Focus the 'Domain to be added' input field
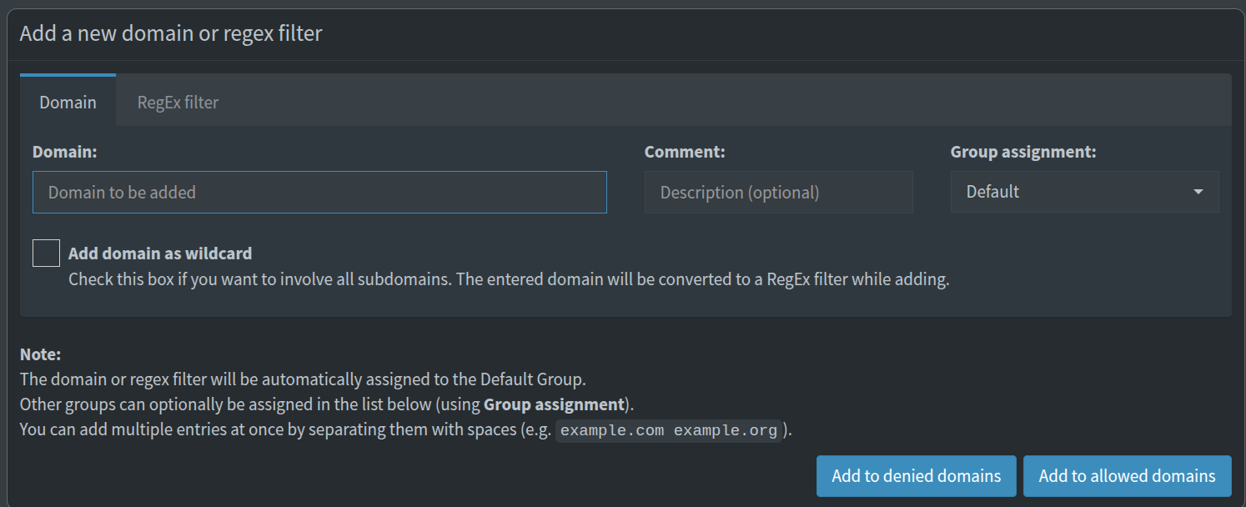The width and height of the screenshot is (1246, 507). coord(319,193)
